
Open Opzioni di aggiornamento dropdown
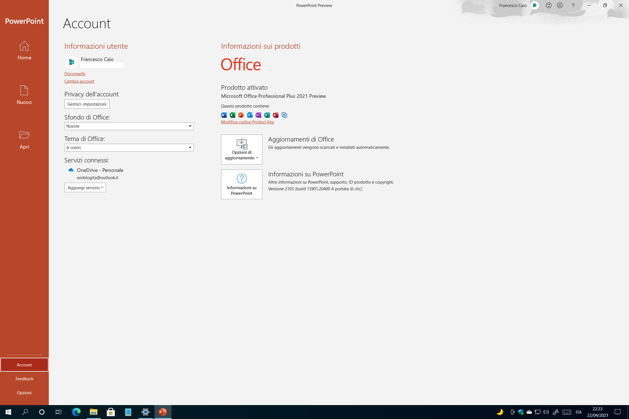[241, 149]
